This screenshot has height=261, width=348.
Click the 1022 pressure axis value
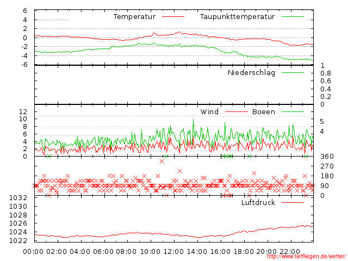18,240
